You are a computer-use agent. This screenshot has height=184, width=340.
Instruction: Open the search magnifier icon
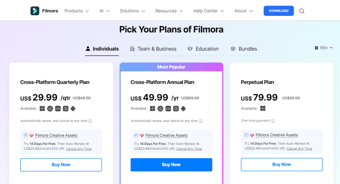[301, 11]
